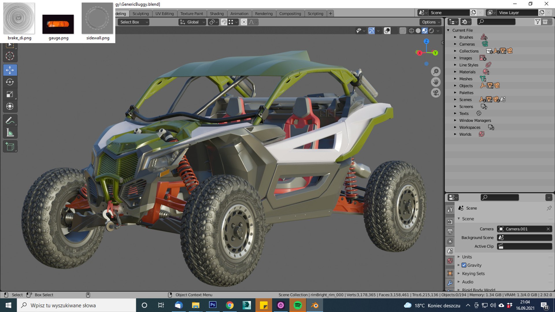Click the outliner search field

496,22
